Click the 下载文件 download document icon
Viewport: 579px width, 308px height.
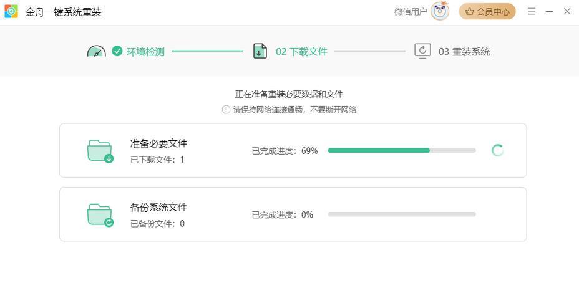pyautogui.click(x=260, y=51)
